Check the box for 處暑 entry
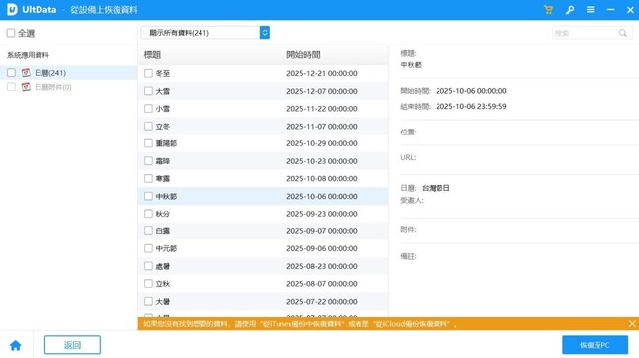Screen dimensions: 639x358 [148, 266]
